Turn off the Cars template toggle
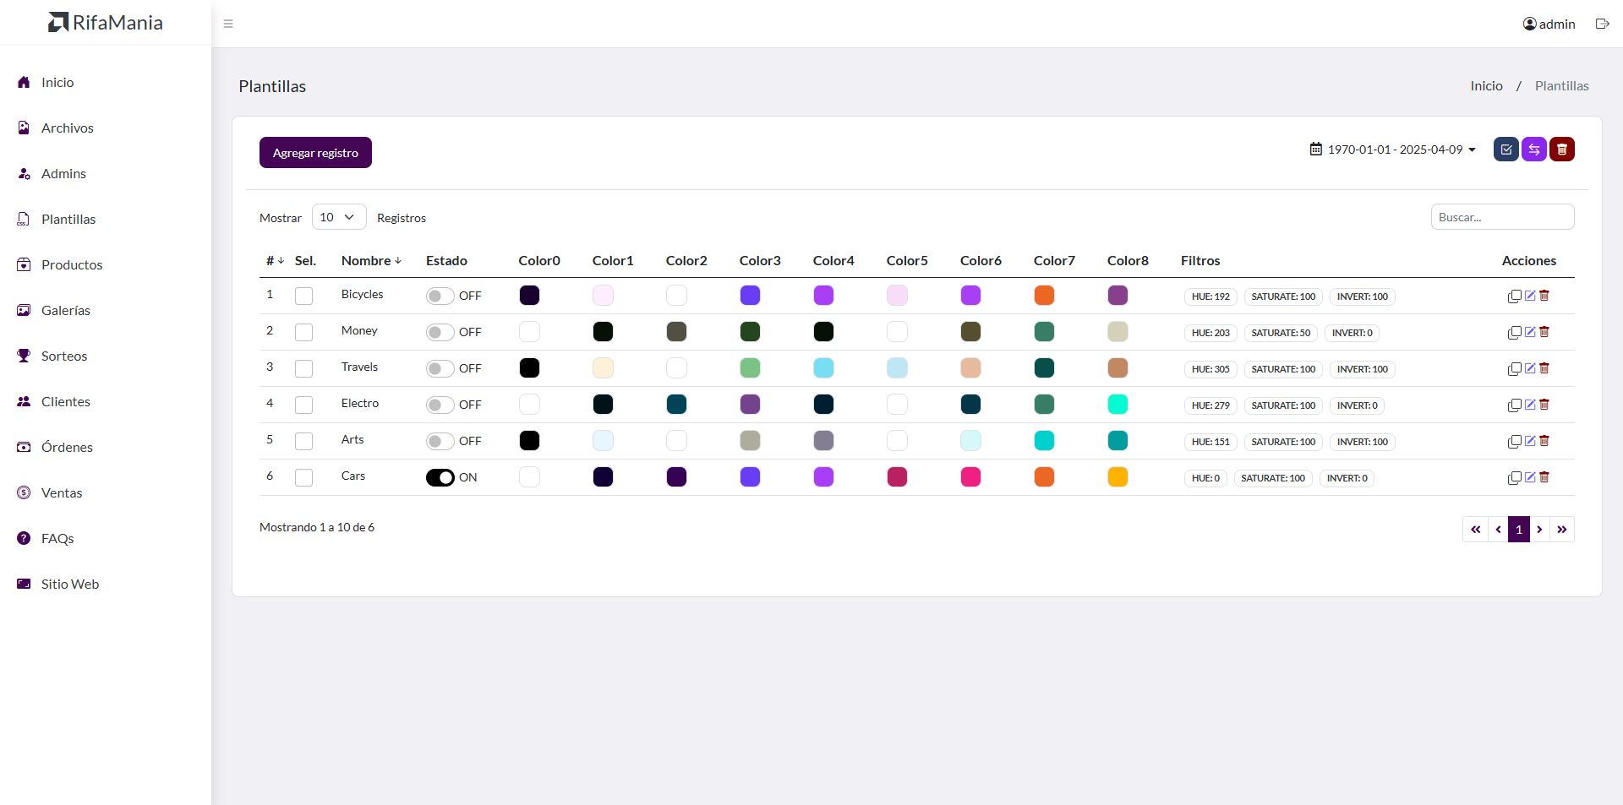1623x805 pixels. click(x=440, y=477)
